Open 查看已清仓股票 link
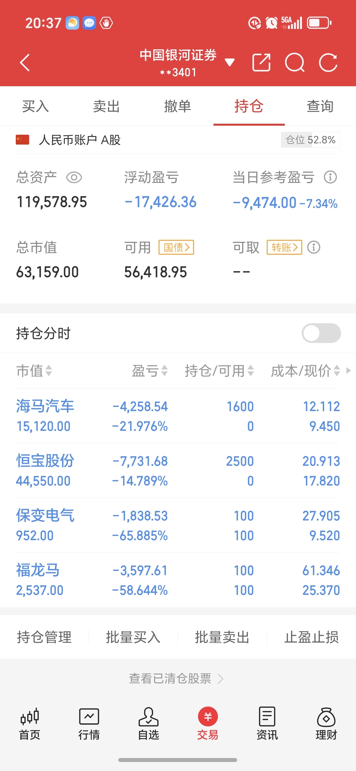This screenshot has width=356, height=771. [177, 679]
